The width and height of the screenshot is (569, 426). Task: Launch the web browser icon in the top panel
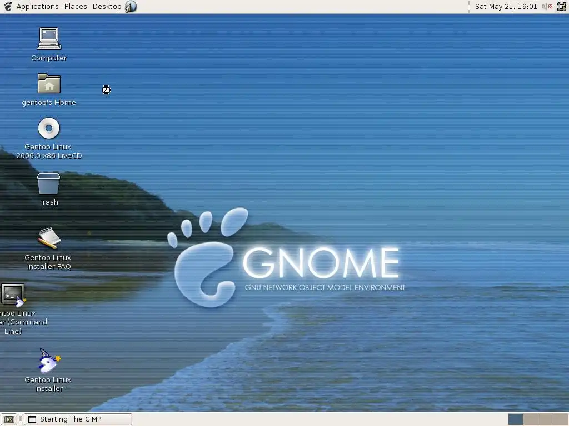[x=131, y=7]
